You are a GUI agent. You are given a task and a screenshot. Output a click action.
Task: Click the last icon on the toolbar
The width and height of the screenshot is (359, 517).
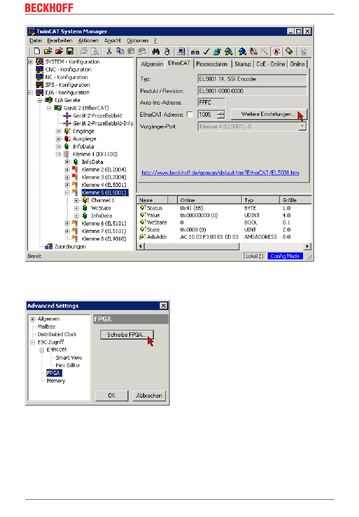click(x=303, y=51)
